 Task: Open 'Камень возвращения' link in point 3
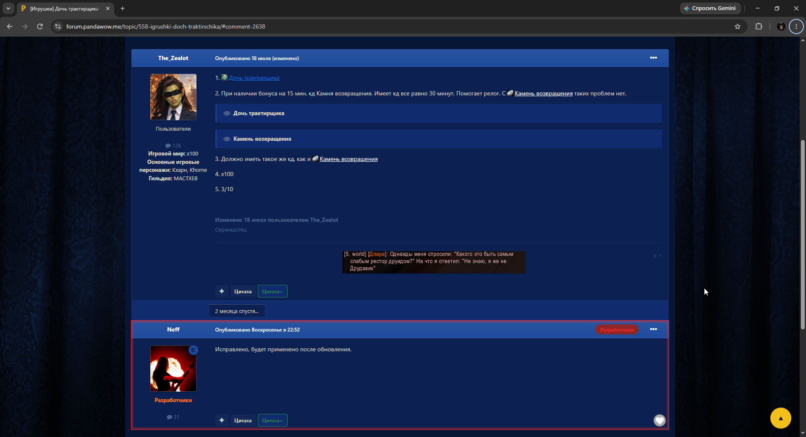click(x=348, y=159)
